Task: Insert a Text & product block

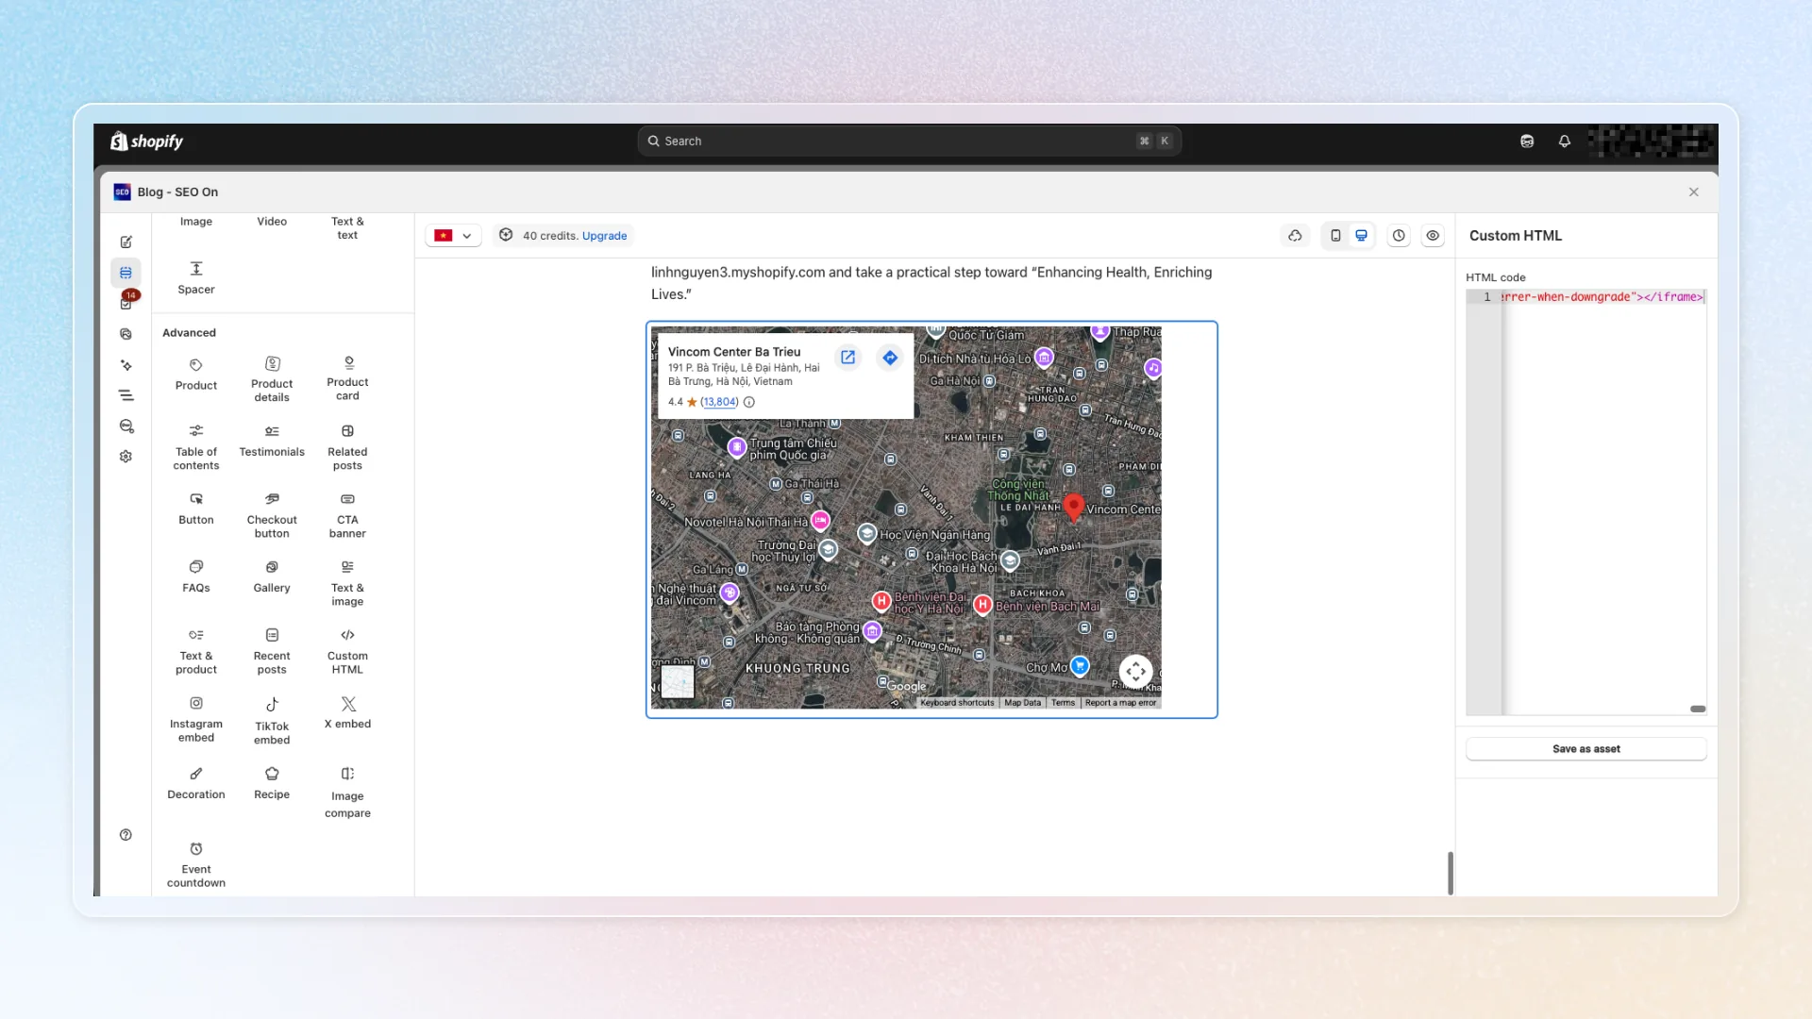Action: 196,651
